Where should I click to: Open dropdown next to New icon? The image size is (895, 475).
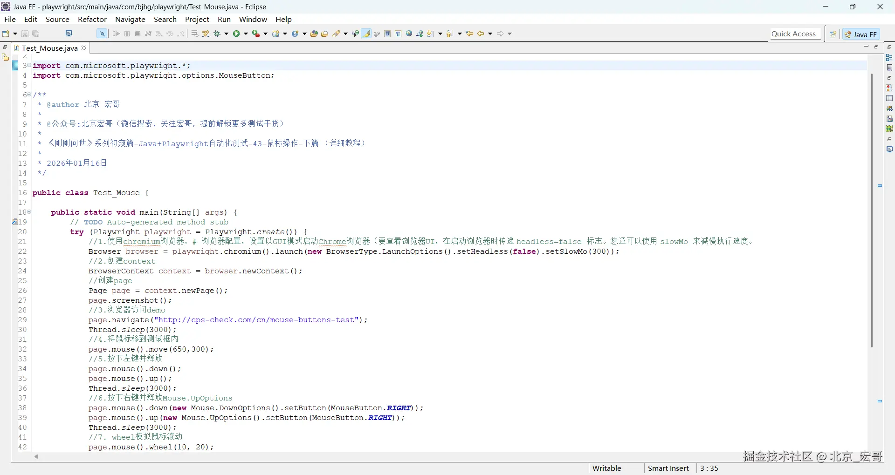click(15, 34)
